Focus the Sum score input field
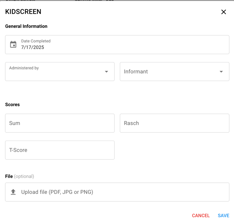 60,123
